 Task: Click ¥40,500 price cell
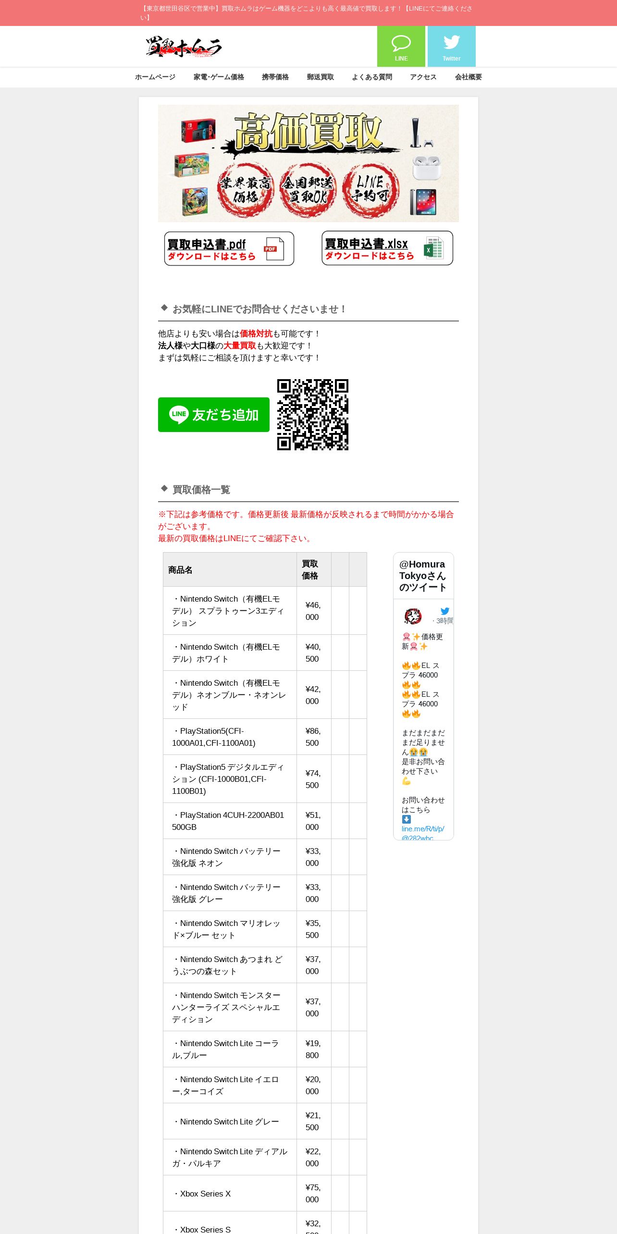coord(314,653)
